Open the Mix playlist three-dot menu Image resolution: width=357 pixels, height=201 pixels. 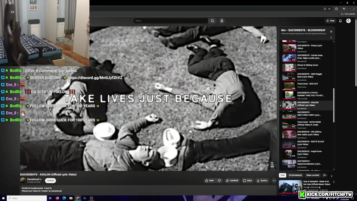tap(331, 37)
